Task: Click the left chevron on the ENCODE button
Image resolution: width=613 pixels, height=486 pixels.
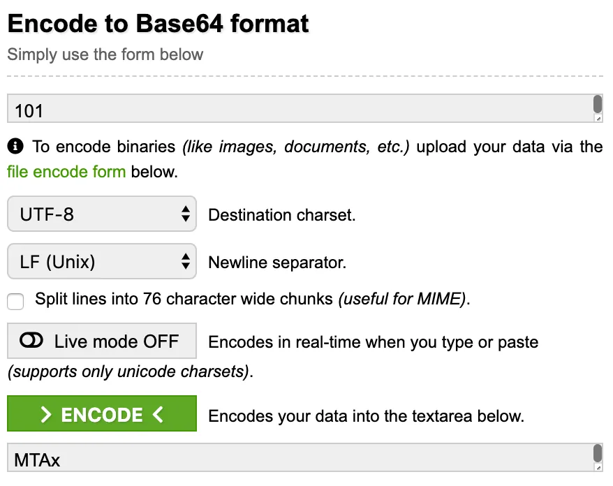Action: coord(158,415)
